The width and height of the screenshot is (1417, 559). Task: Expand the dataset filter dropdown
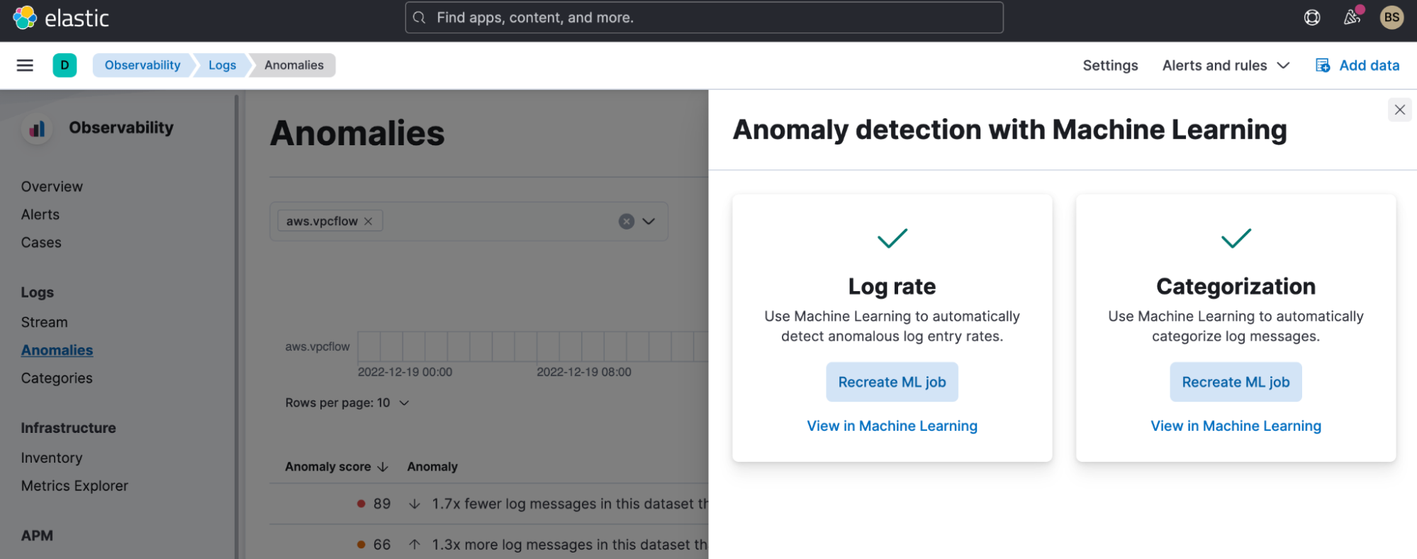pos(649,221)
